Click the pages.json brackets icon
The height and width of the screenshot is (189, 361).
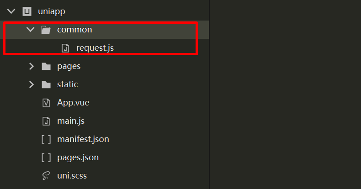point(46,157)
